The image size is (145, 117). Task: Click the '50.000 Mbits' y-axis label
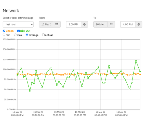tap(10, 89)
